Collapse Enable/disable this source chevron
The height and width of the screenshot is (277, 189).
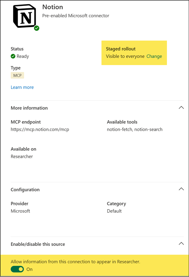[x=181, y=244]
